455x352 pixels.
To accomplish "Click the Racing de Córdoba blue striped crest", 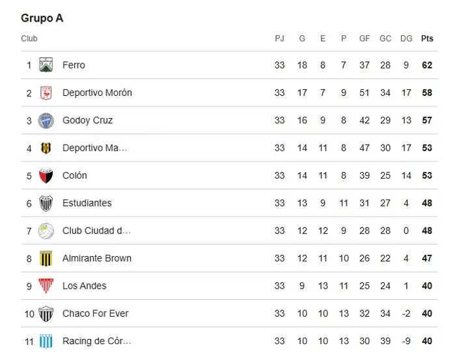I will (x=46, y=341).
